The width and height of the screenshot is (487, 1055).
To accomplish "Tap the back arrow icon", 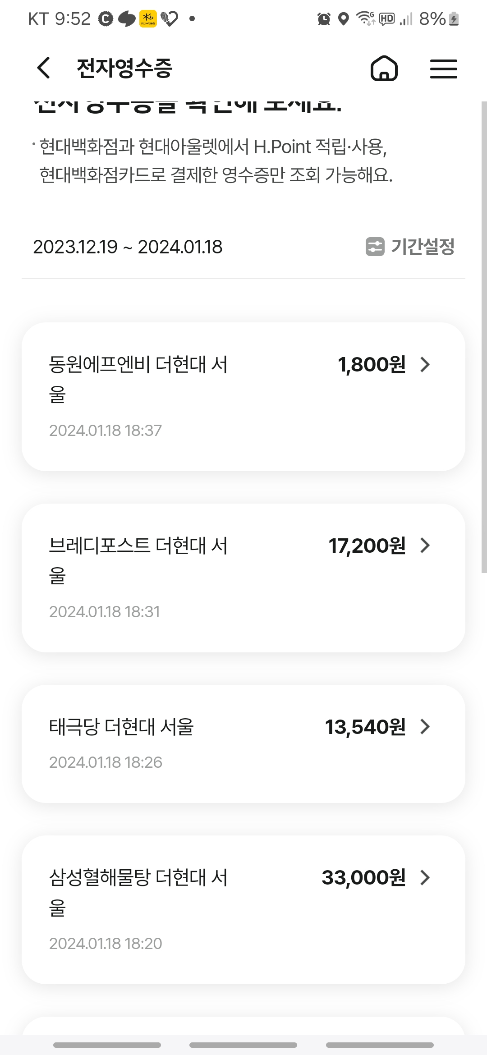I will point(44,69).
